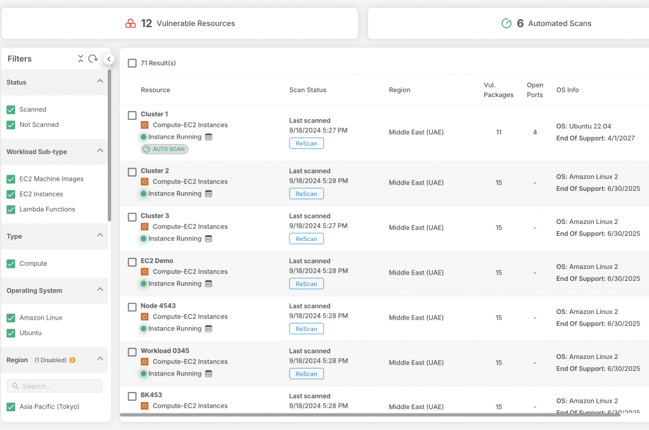The width and height of the screenshot is (649, 430).
Task: Open the instance details icon beside Cluster 2 status
Action: click(209, 193)
